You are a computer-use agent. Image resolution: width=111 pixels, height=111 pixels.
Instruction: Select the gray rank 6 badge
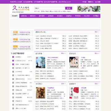click(x=13, y=75)
